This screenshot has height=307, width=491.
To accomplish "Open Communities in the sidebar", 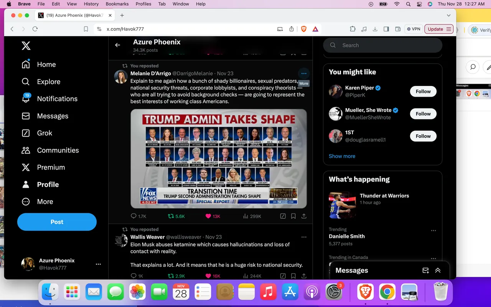I will pyautogui.click(x=50, y=150).
